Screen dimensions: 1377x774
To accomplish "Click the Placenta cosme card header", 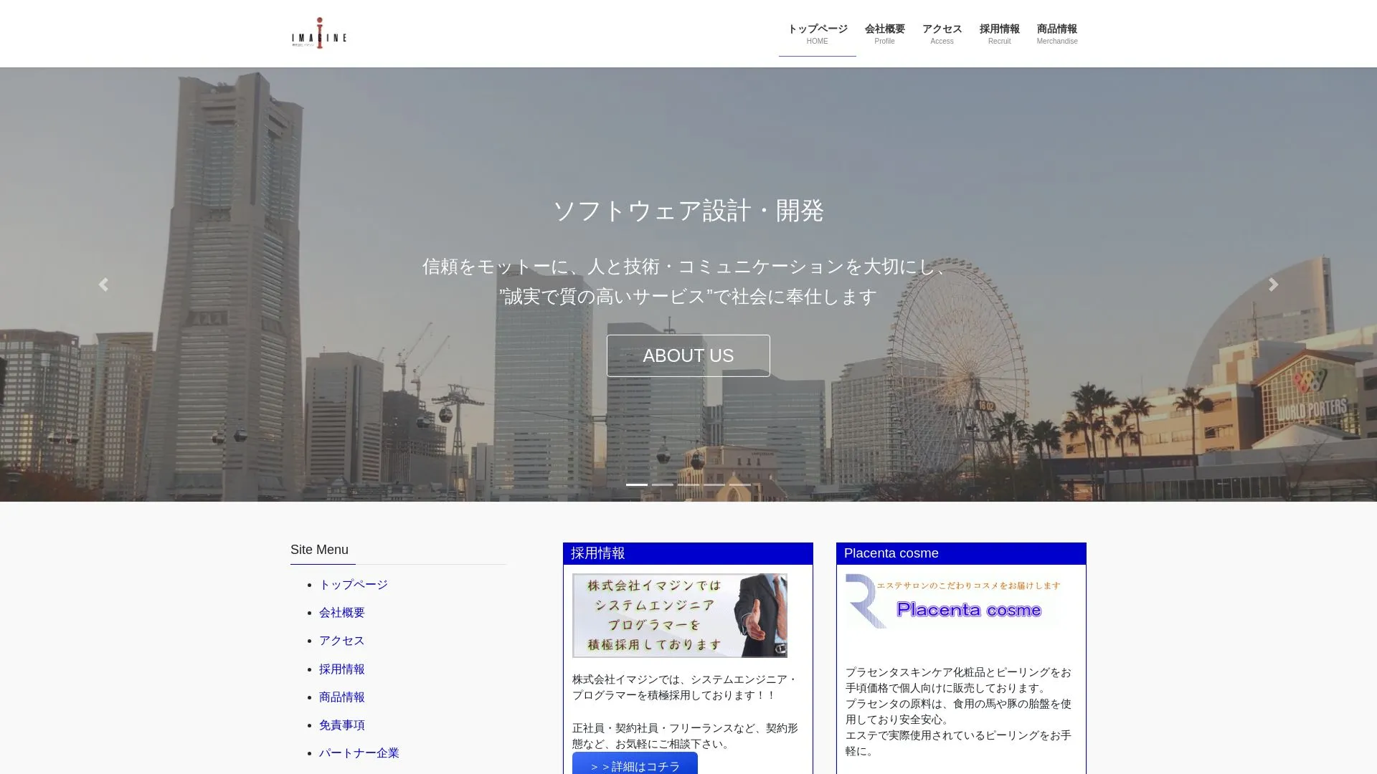I will point(961,553).
